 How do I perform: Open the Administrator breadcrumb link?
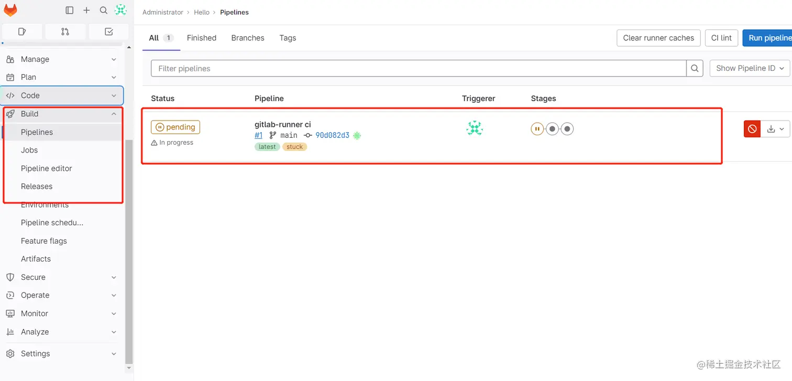(x=163, y=12)
